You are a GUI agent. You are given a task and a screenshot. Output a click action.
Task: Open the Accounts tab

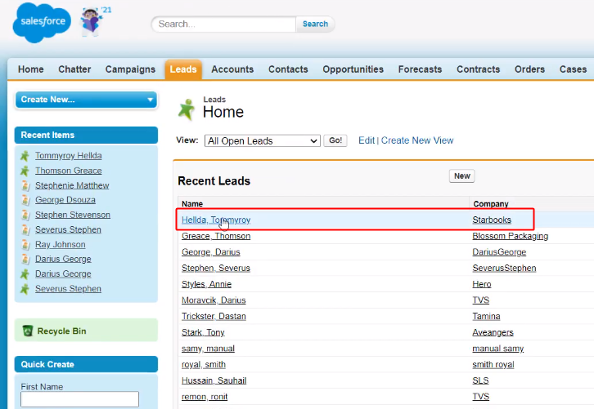[x=232, y=69]
